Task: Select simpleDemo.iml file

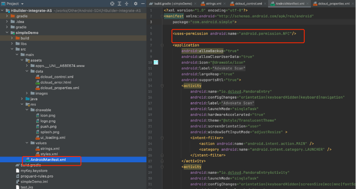Action: (x=34, y=182)
